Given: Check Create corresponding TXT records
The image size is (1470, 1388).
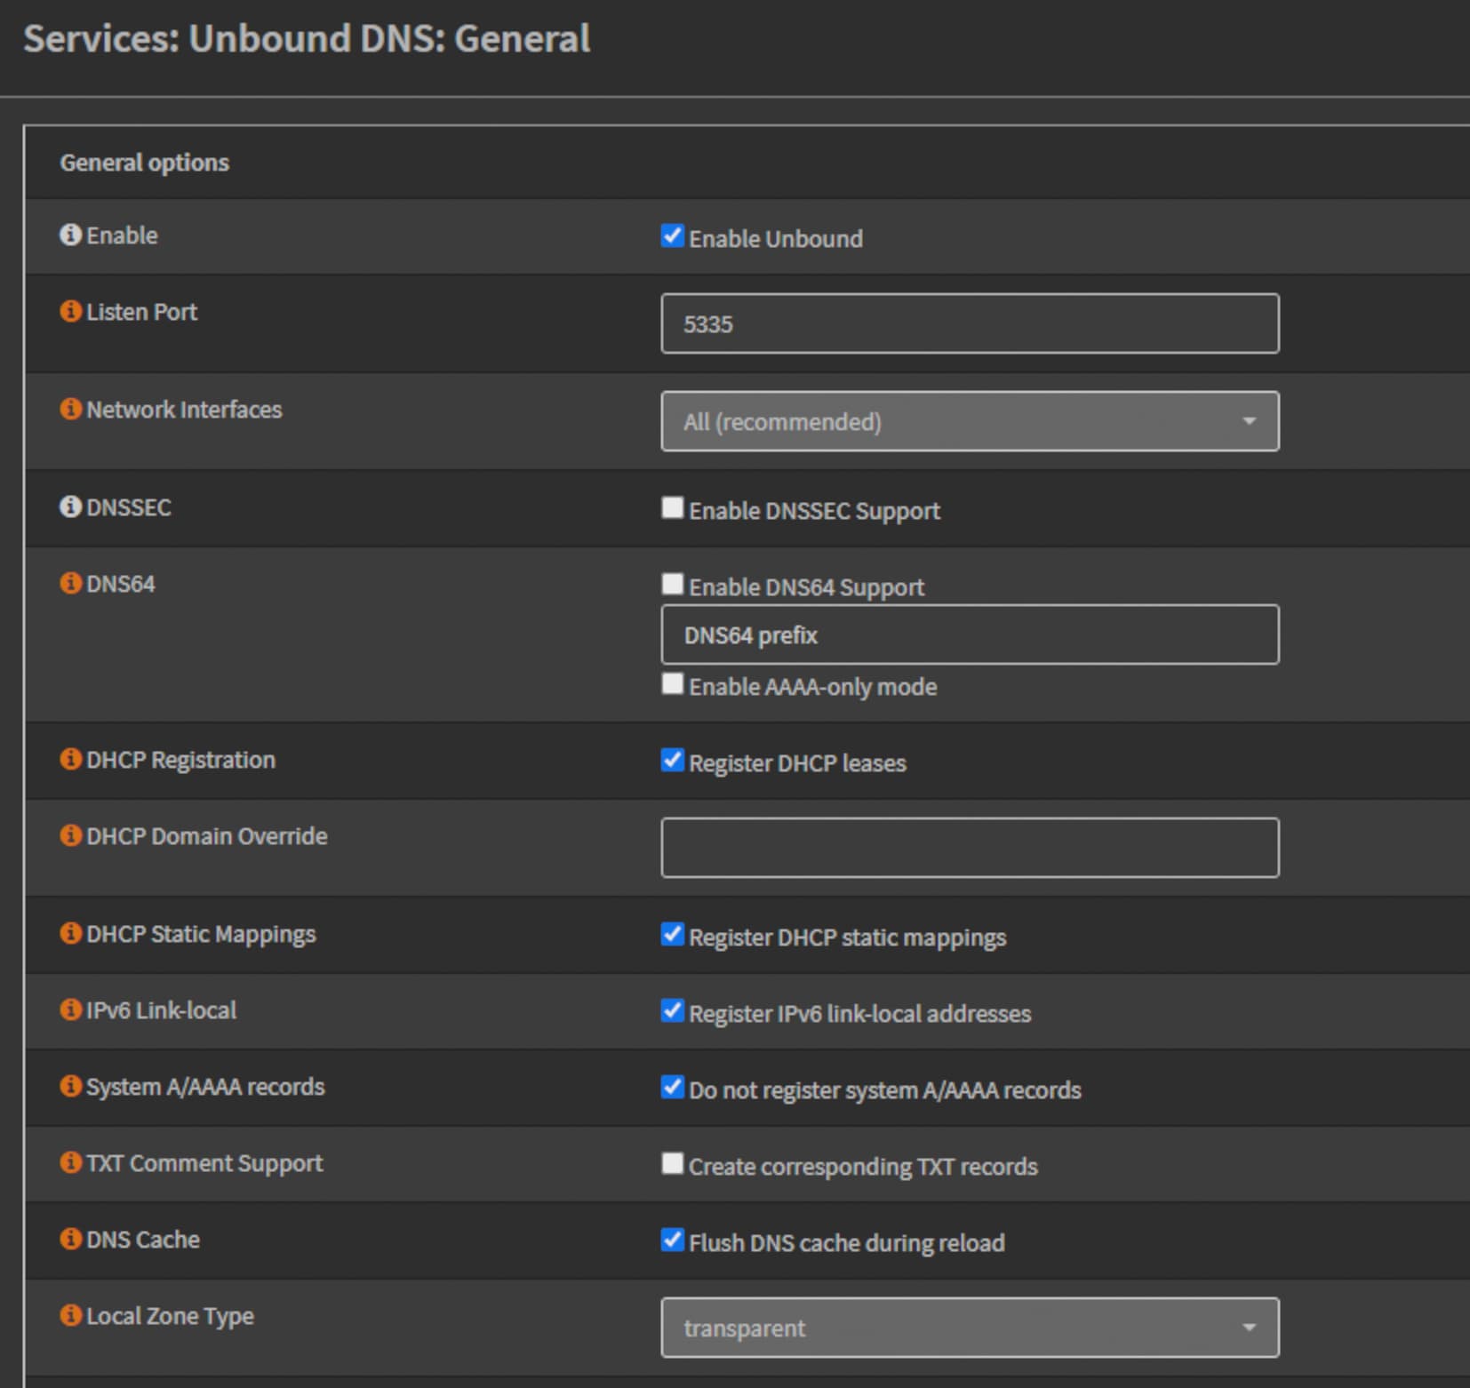Looking at the screenshot, I should tap(673, 1163).
